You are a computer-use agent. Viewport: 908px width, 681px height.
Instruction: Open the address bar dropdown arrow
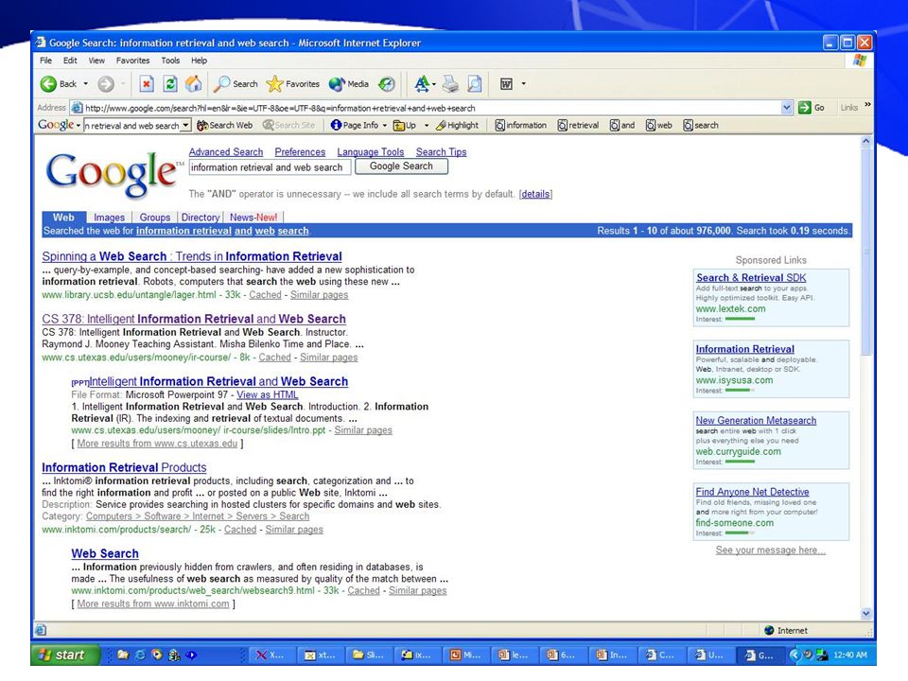click(786, 108)
